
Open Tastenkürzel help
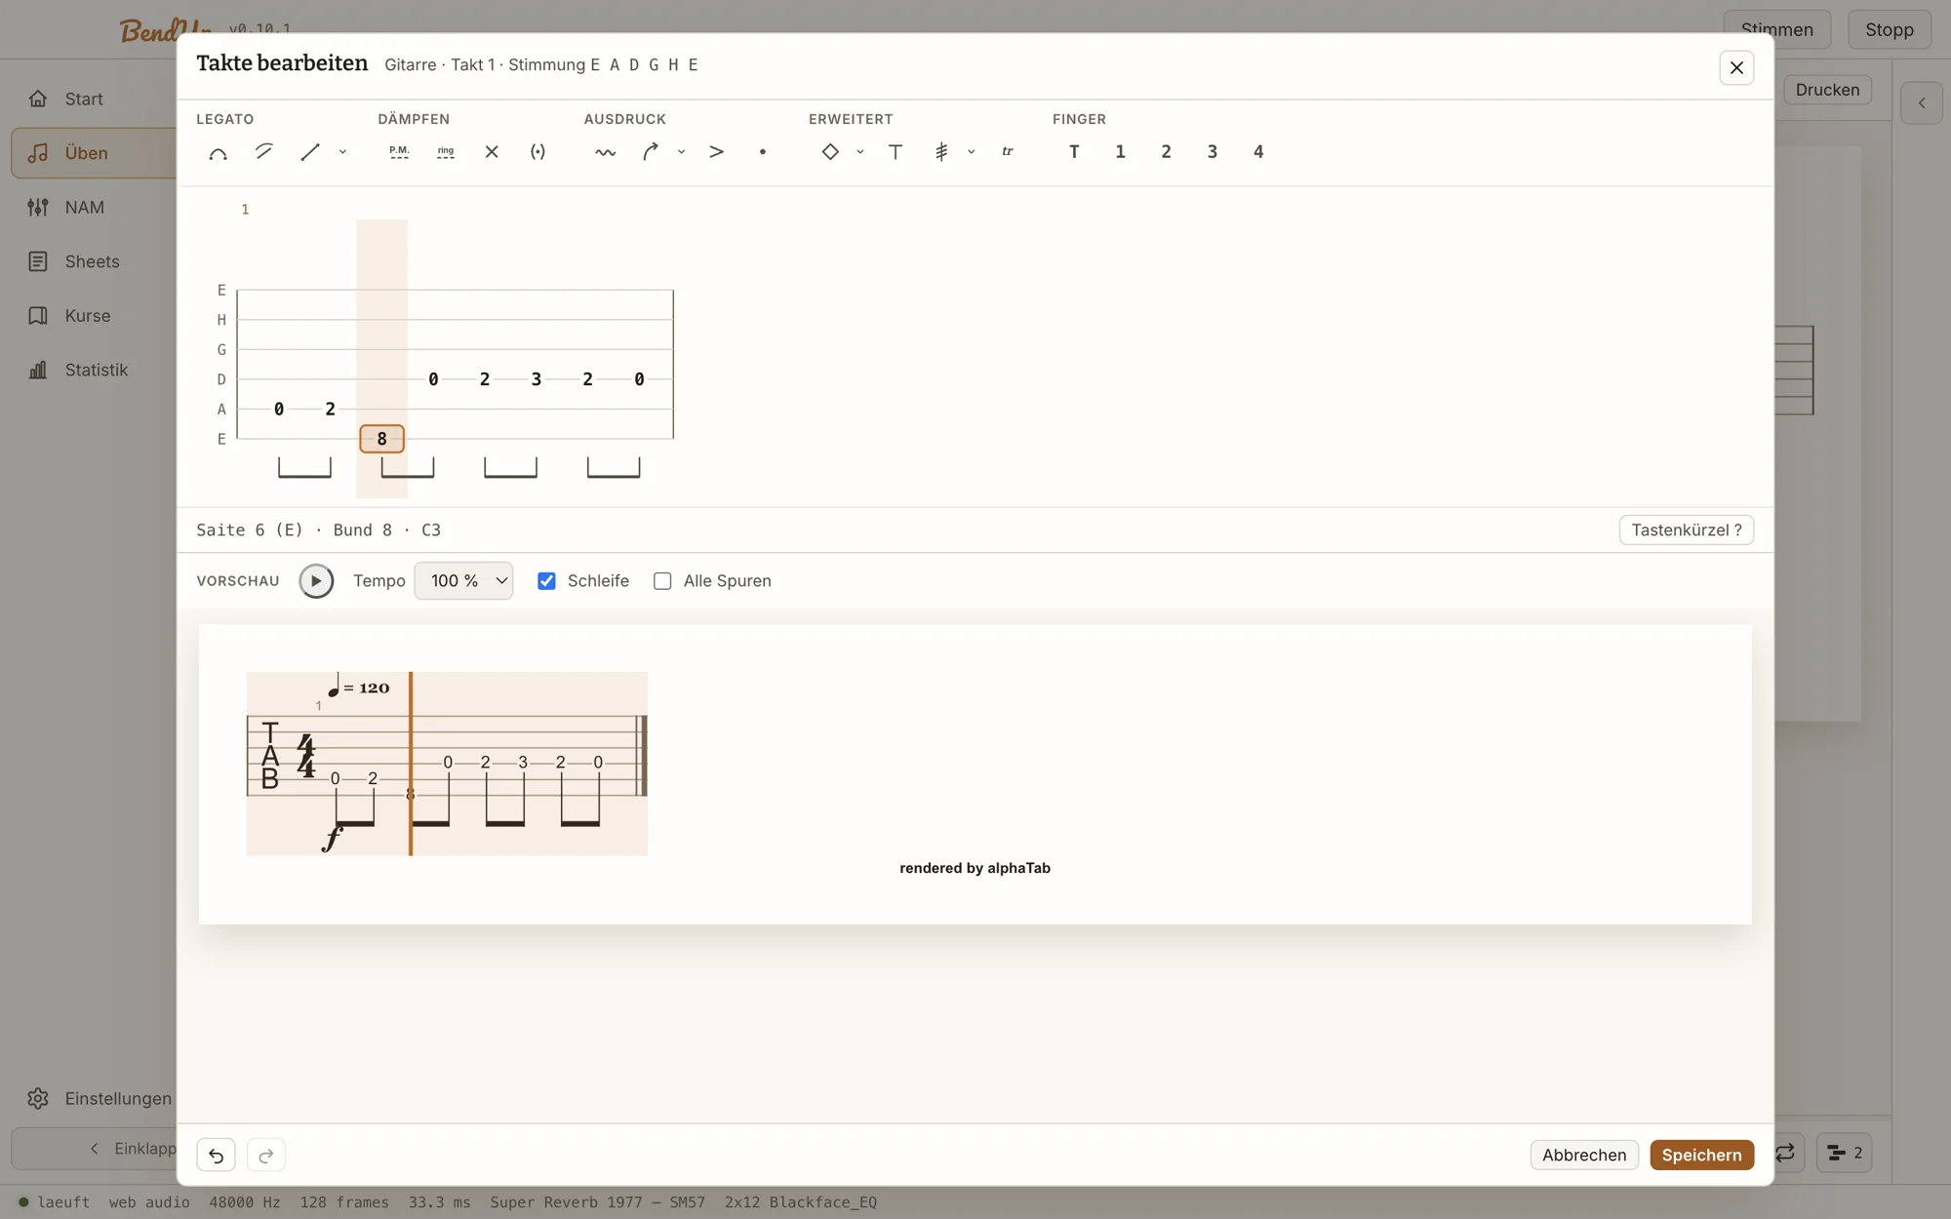1687,530
